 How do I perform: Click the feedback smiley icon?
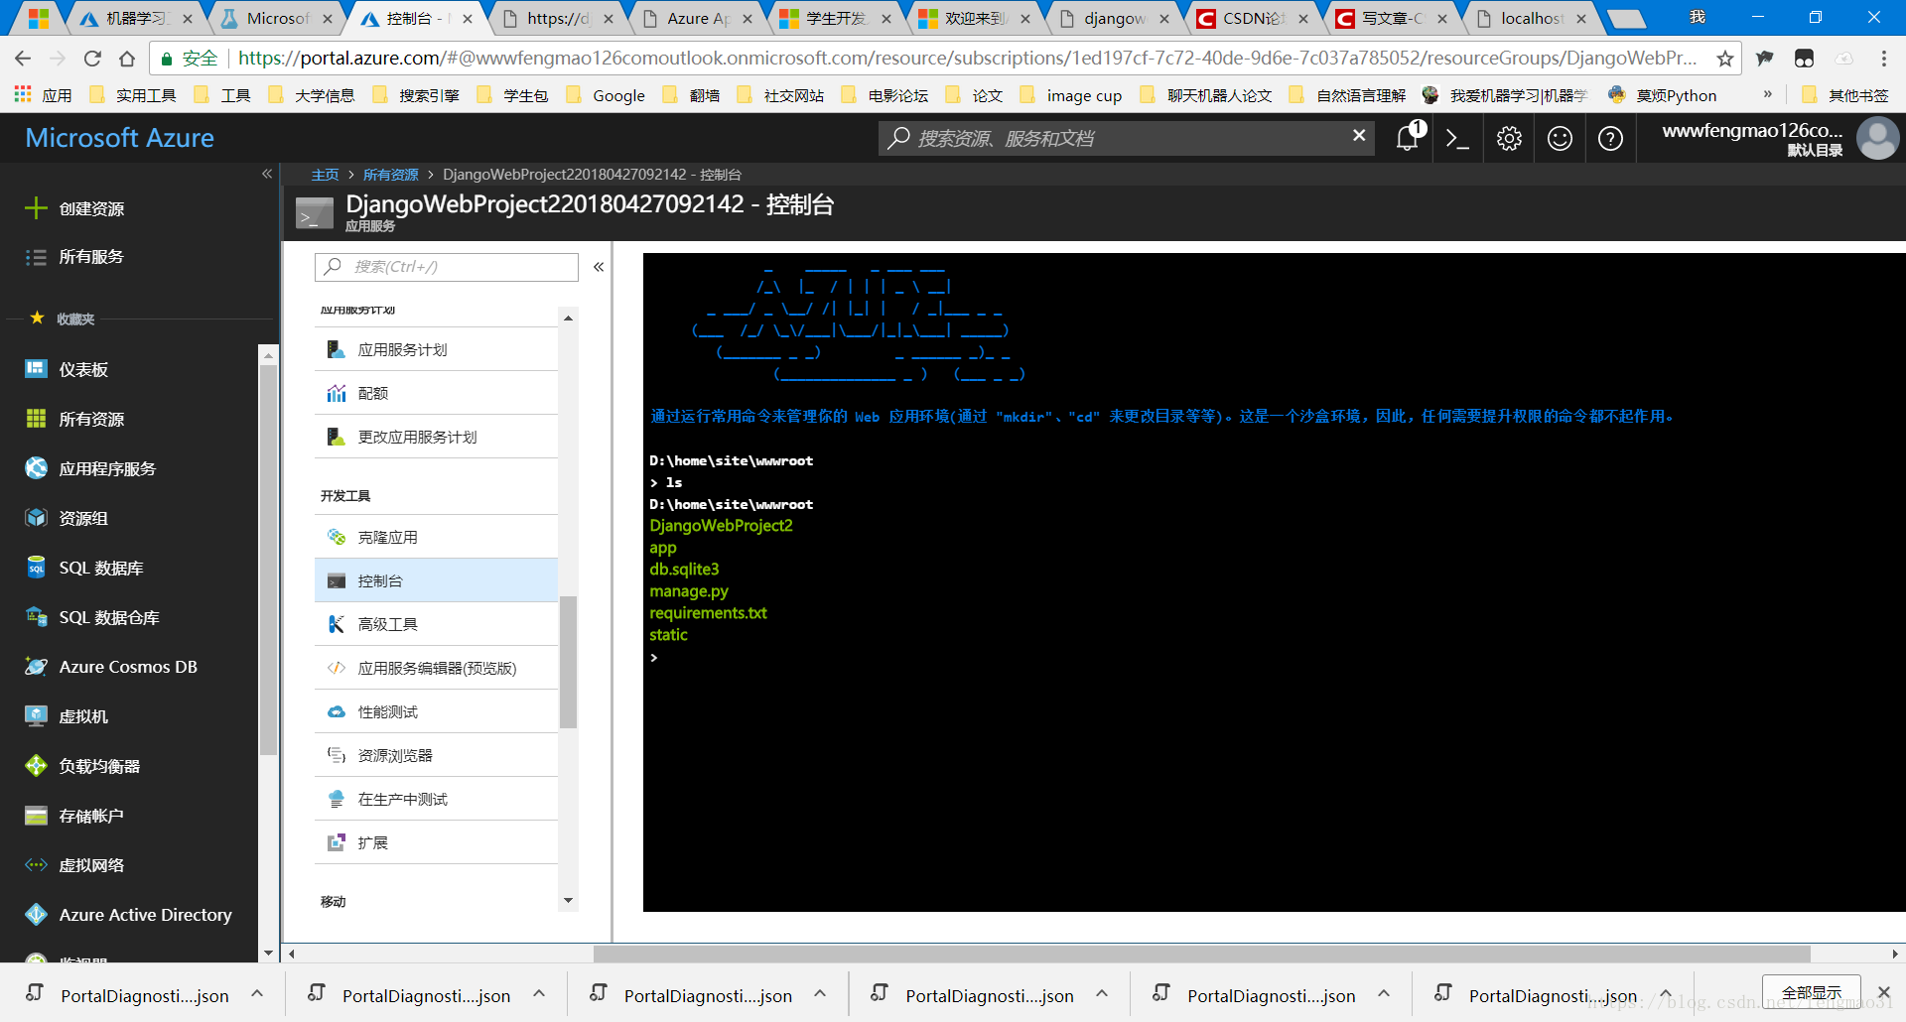point(1560,139)
